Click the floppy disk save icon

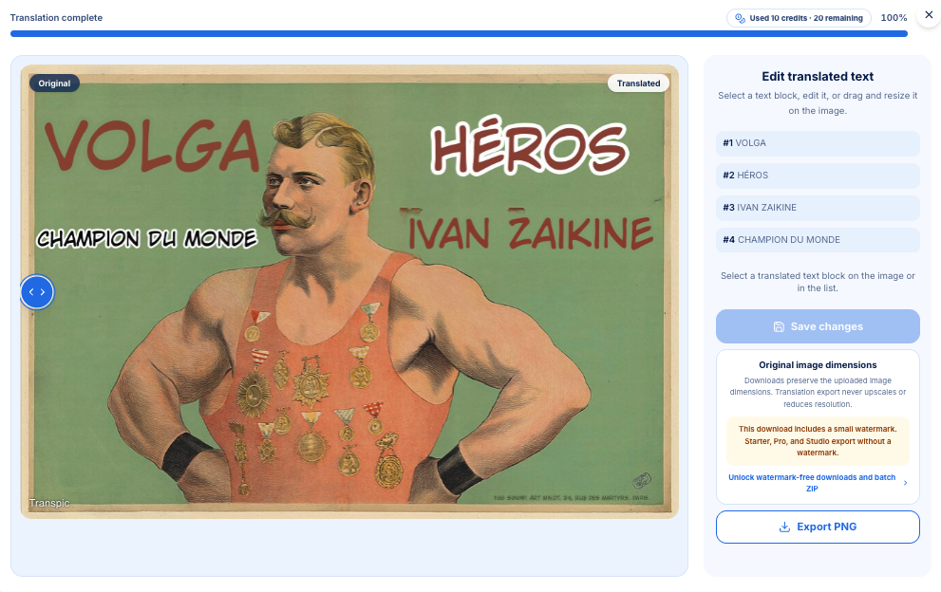click(x=779, y=327)
